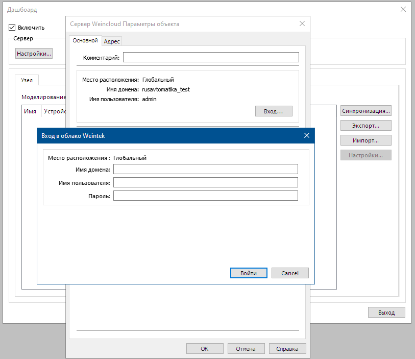This screenshot has height=359, width=415.
Task: Click Глобальный value in Параметры объекта
Action: coord(158,80)
